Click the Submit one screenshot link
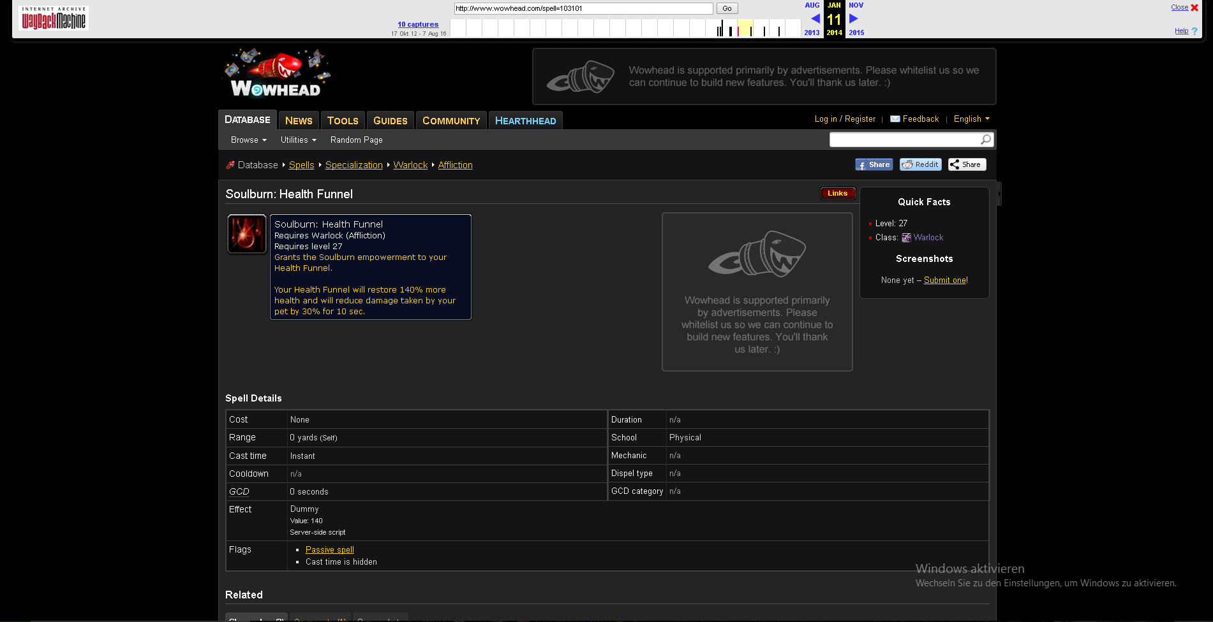The height and width of the screenshot is (622, 1213). pyautogui.click(x=945, y=280)
